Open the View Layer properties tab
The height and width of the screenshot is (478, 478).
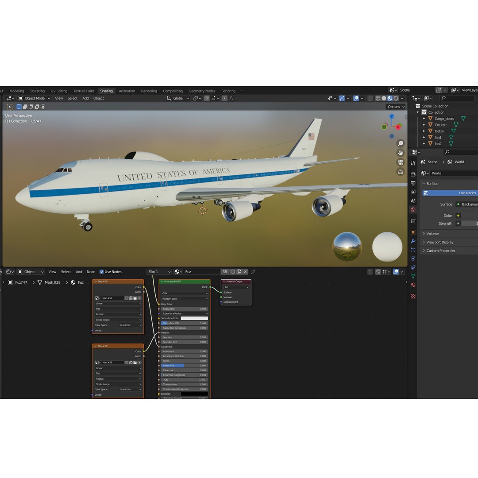click(x=413, y=192)
